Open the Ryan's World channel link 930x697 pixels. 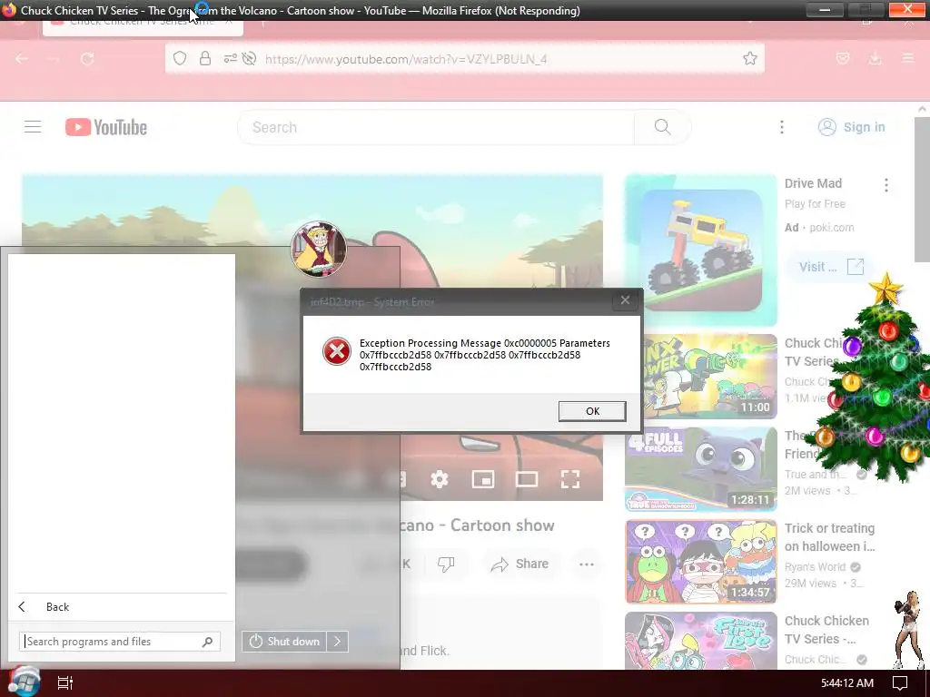[x=815, y=566]
